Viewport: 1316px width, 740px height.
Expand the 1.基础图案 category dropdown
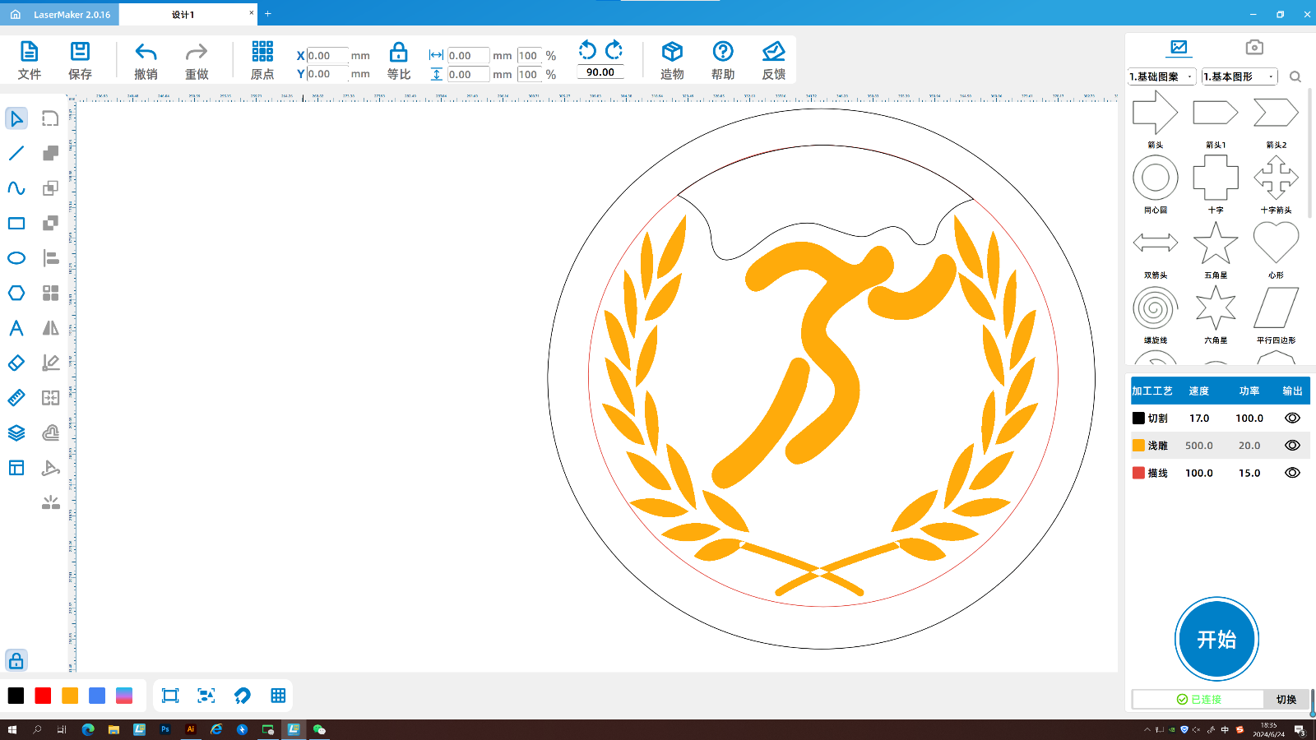1161,76
